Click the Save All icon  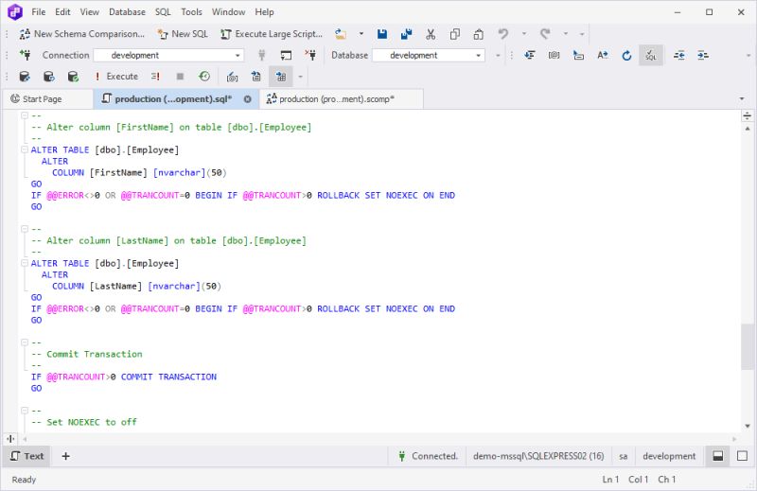point(407,34)
